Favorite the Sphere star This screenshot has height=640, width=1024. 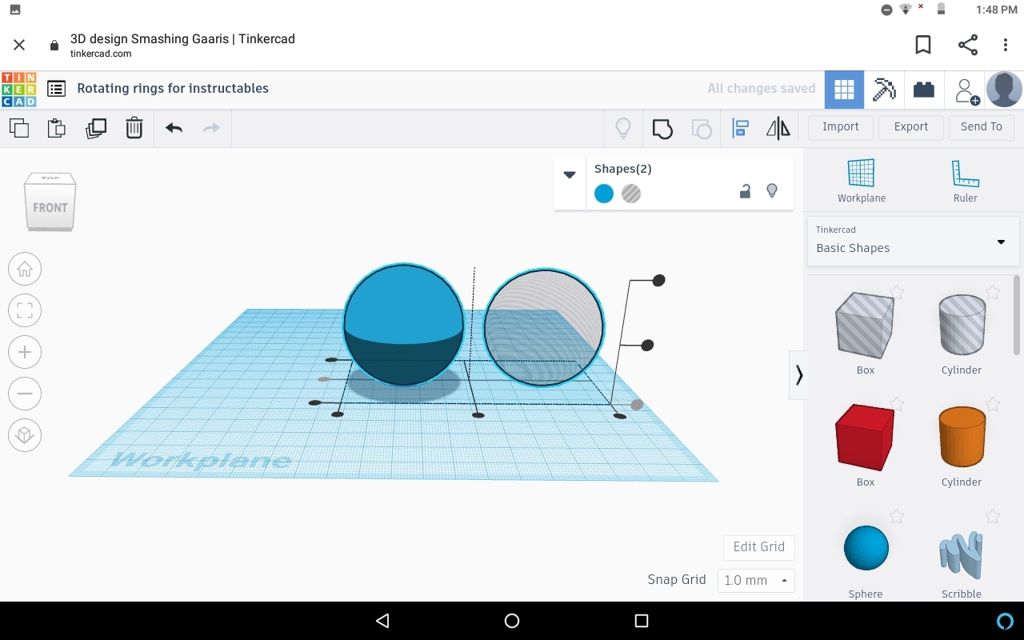pos(897,517)
